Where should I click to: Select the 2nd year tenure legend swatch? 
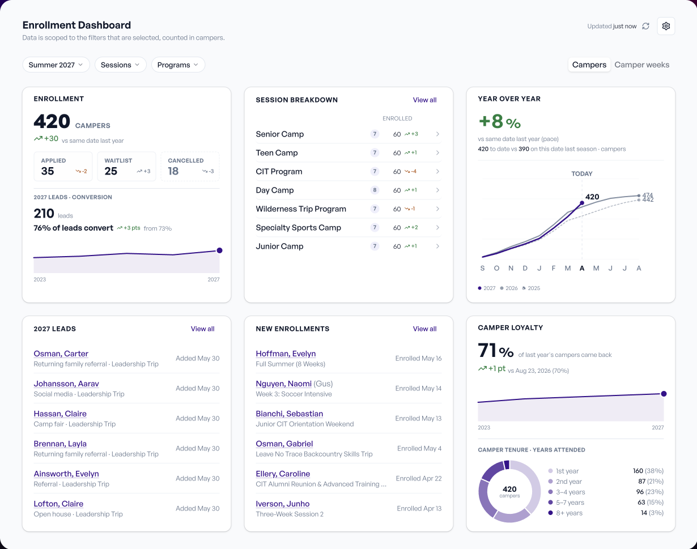click(x=551, y=482)
